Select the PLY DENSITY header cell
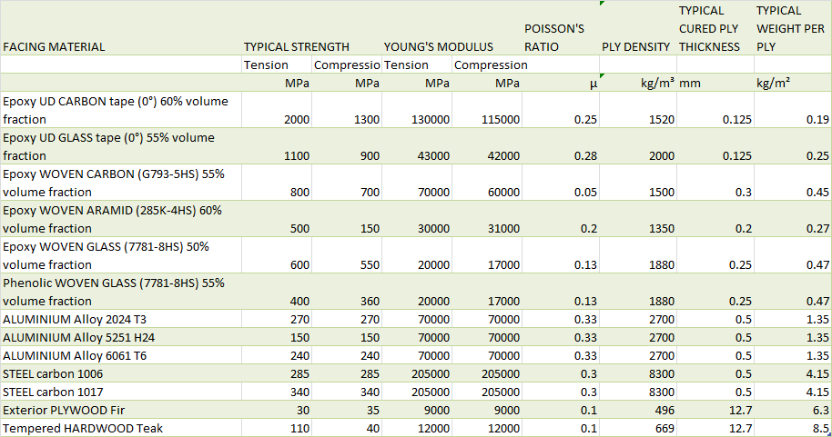The width and height of the screenshot is (832, 437). click(638, 28)
